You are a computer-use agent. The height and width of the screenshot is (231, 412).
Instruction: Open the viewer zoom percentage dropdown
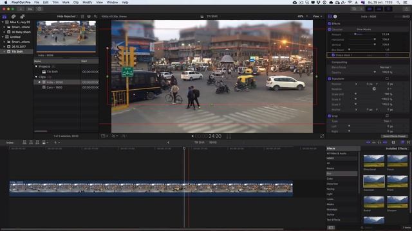tap(303, 17)
